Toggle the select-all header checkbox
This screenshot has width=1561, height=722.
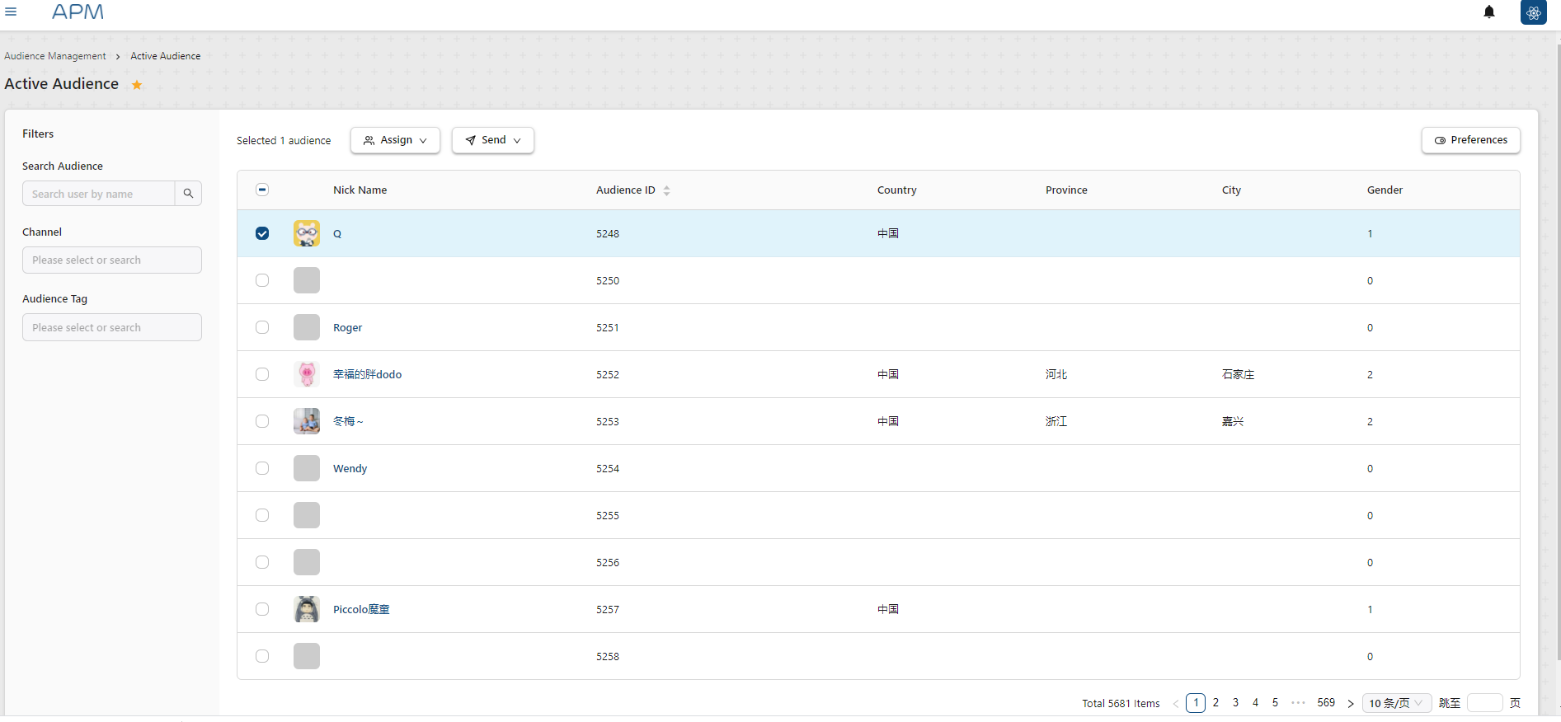coord(262,190)
